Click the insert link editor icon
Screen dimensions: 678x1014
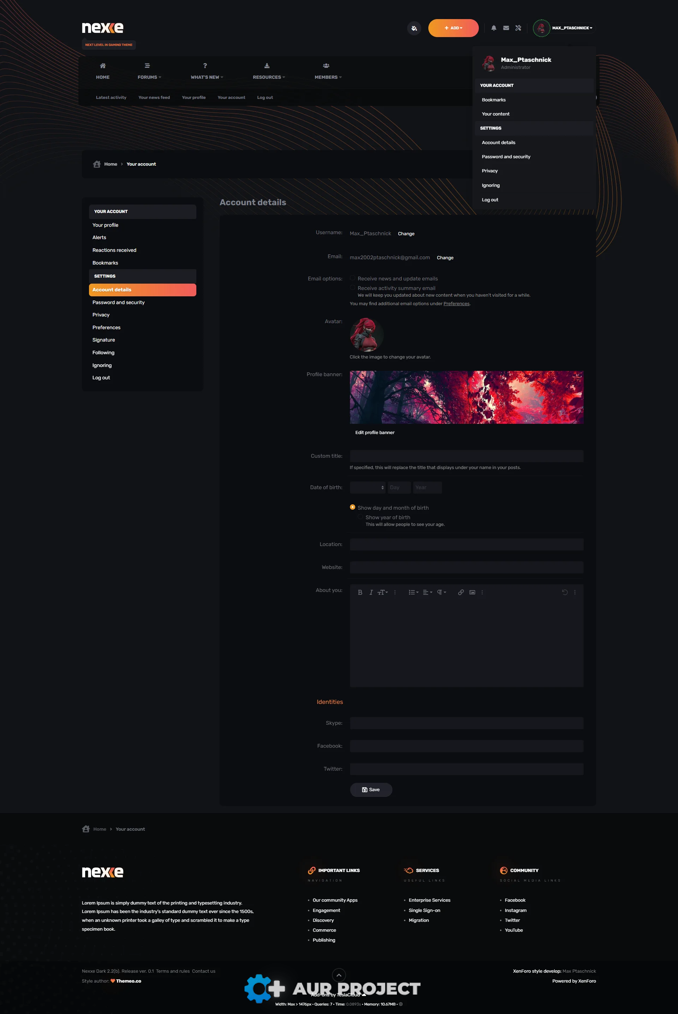click(460, 592)
